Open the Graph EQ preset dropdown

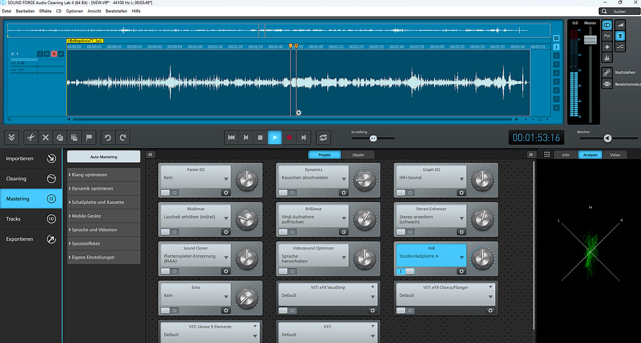pos(462,179)
